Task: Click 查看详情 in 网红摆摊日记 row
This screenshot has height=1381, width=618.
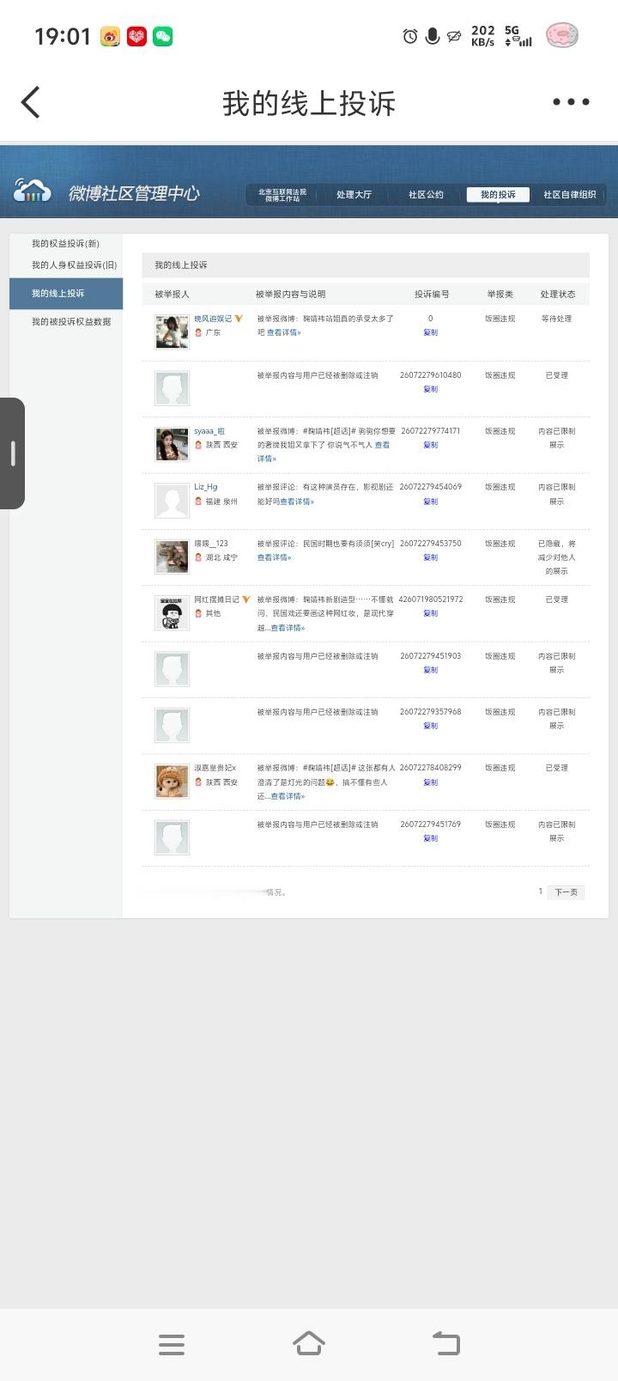Action: (288, 628)
